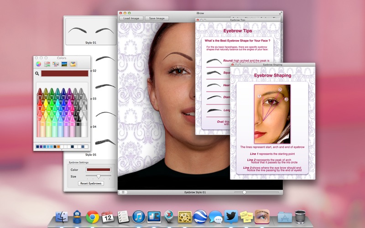The width and height of the screenshot is (365, 228).
Task: Select the Style 05 thick eyebrow
Action: (x=105, y=142)
